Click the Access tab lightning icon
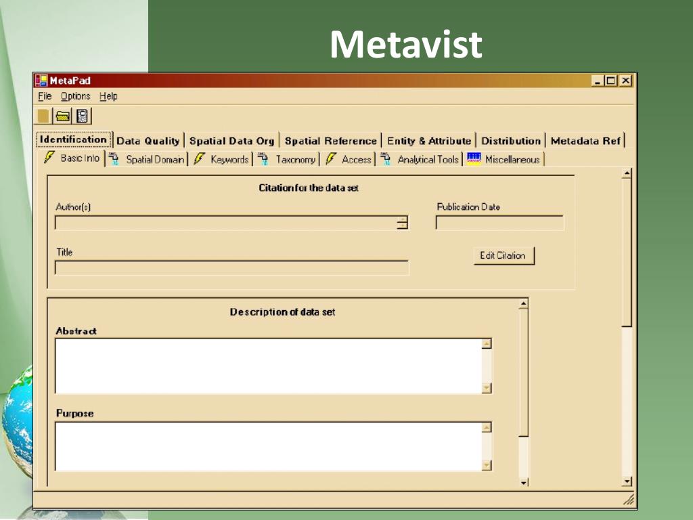Image resolution: width=693 pixels, height=520 pixels. 330,158
